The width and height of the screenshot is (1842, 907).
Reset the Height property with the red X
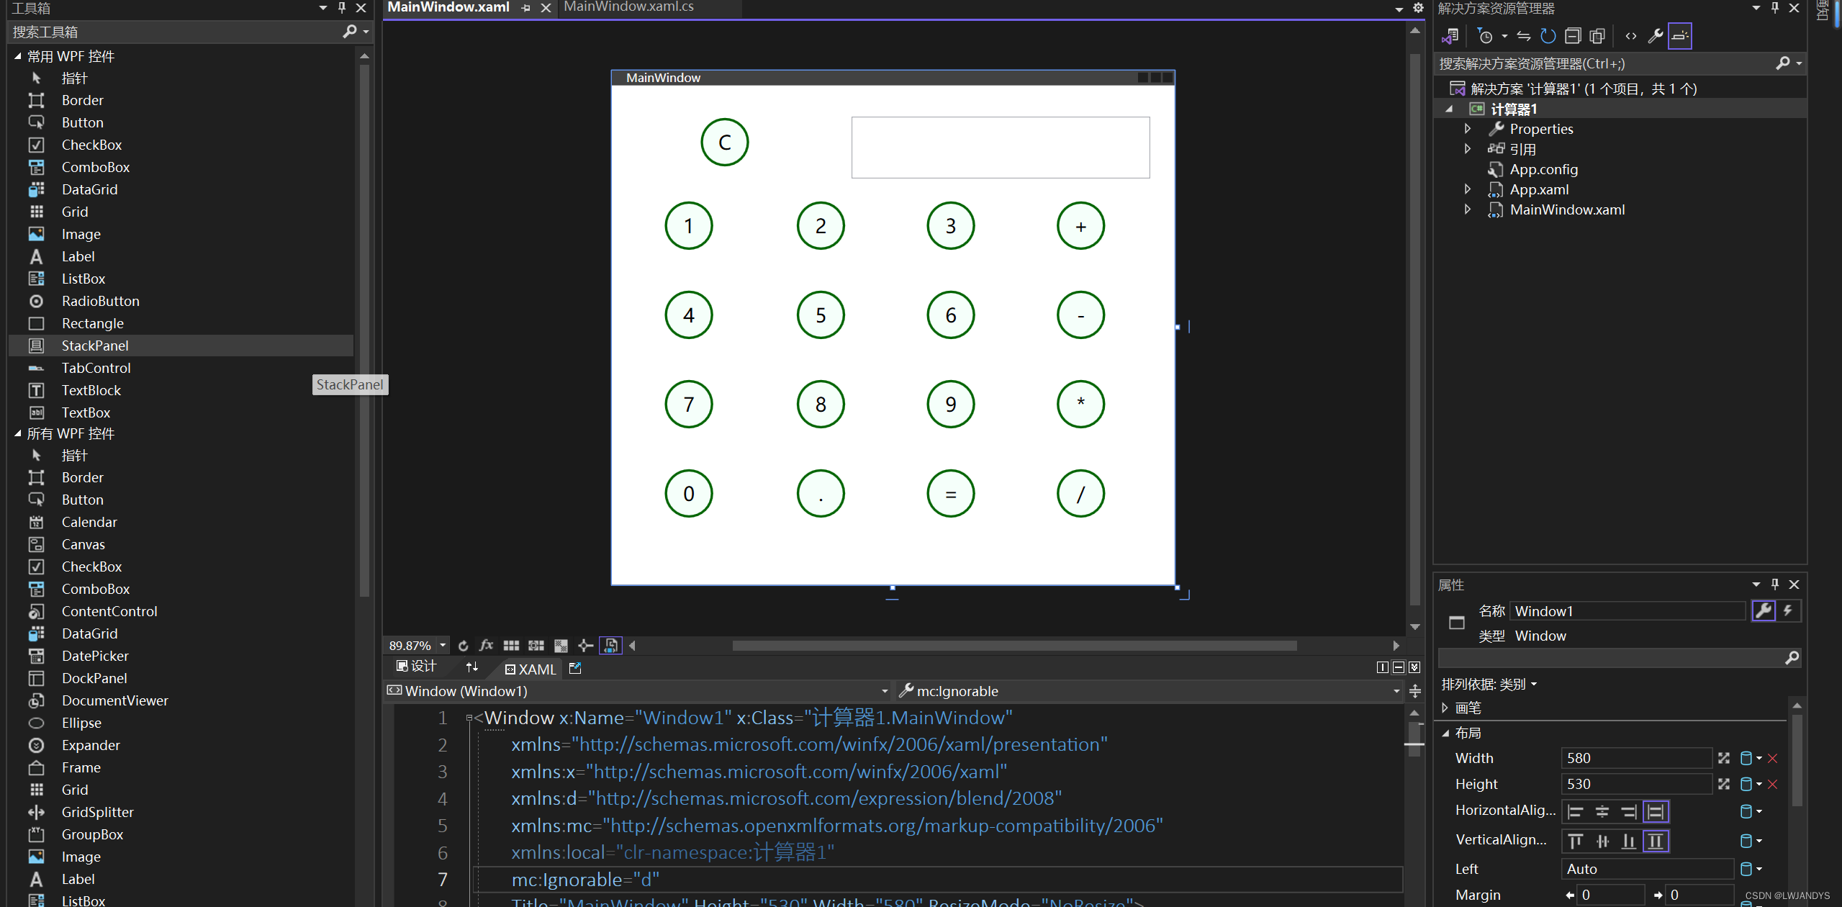click(1773, 785)
